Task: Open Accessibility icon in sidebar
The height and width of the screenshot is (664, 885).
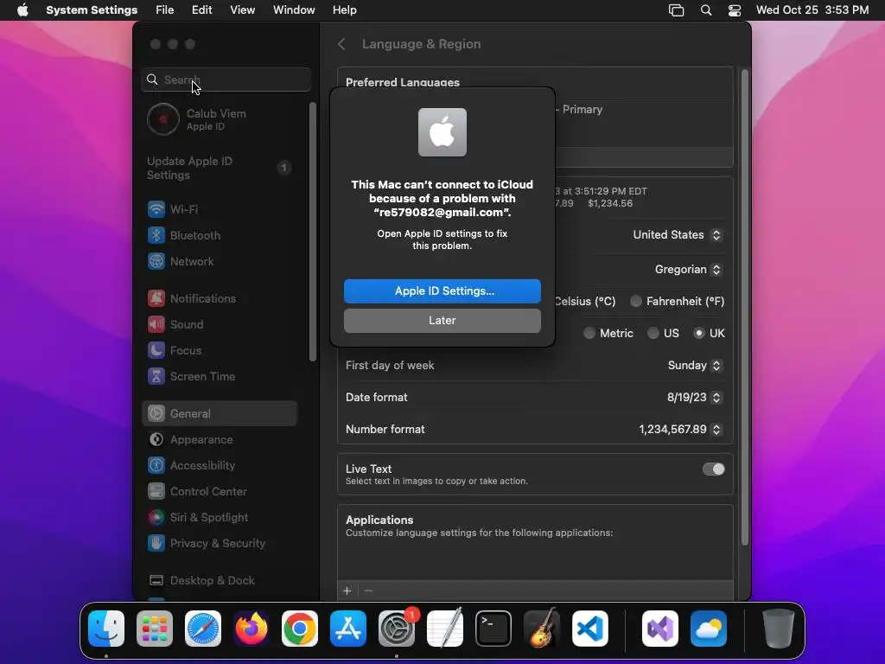Action: click(156, 466)
